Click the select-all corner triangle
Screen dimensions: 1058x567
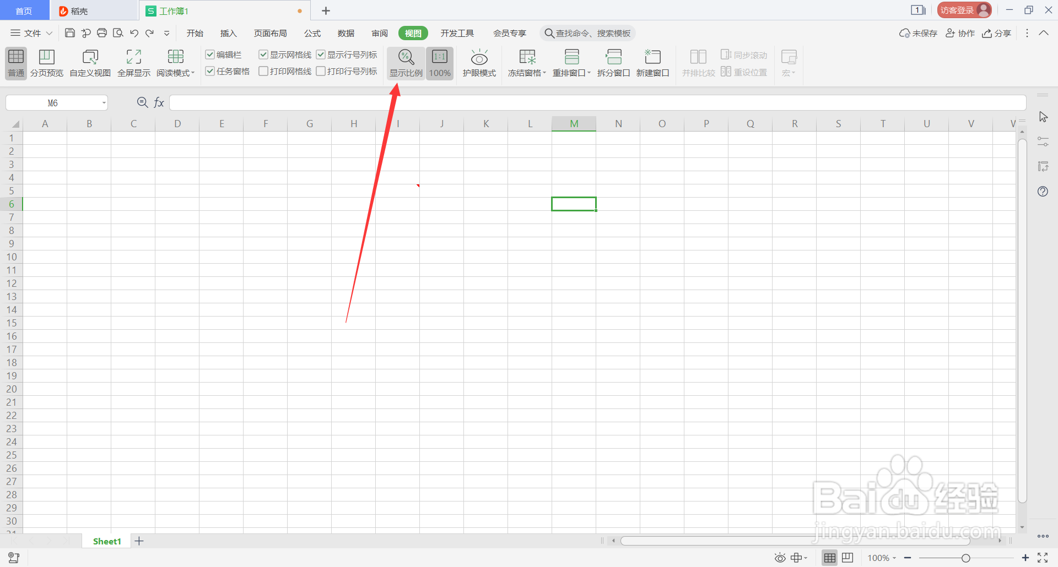pyautogui.click(x=15, y=124)
